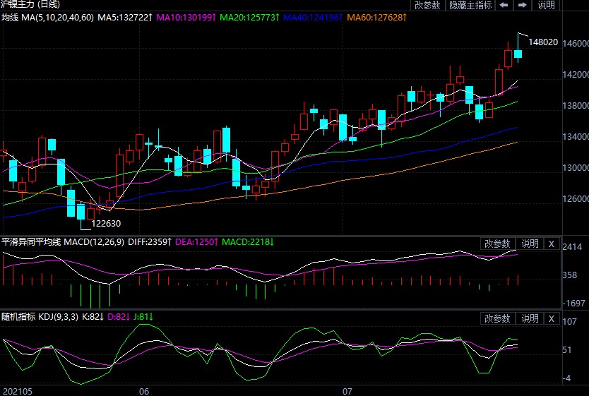This screenshot has width=589, height=396.
Task: Click the magenta MA10:130199 label
Action: point(186,16)
